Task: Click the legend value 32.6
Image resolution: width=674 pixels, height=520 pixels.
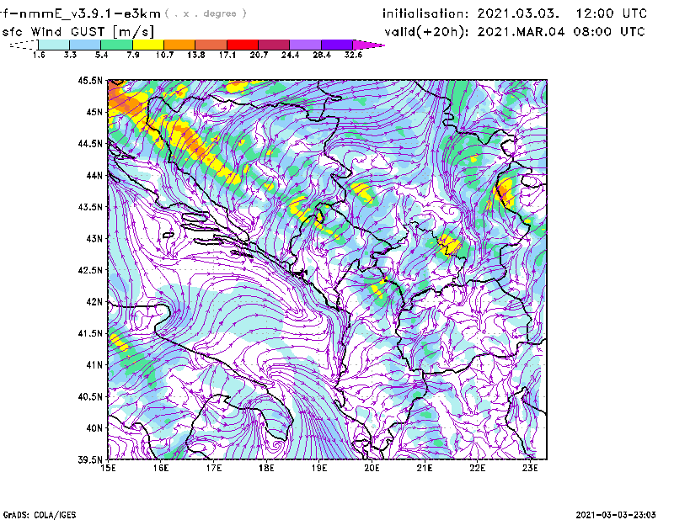Action: pyautogui.click(x=353, y=55)
